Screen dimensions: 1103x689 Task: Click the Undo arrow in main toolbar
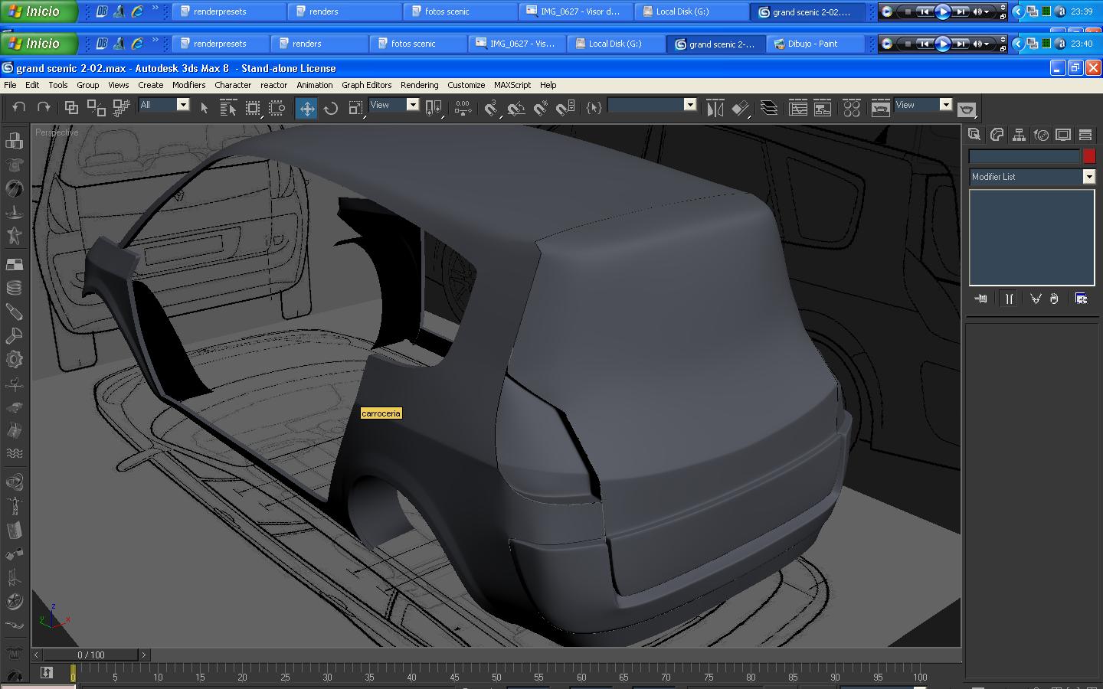[x=19, y=108]
